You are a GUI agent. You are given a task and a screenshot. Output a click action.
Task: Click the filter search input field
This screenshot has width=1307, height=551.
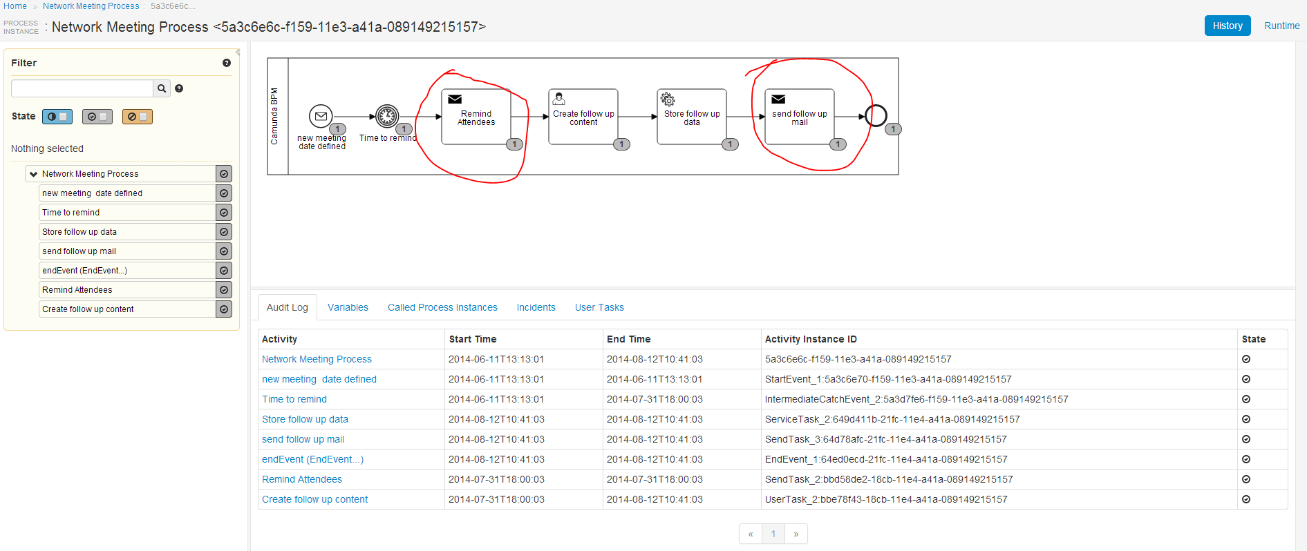(82, 88)
